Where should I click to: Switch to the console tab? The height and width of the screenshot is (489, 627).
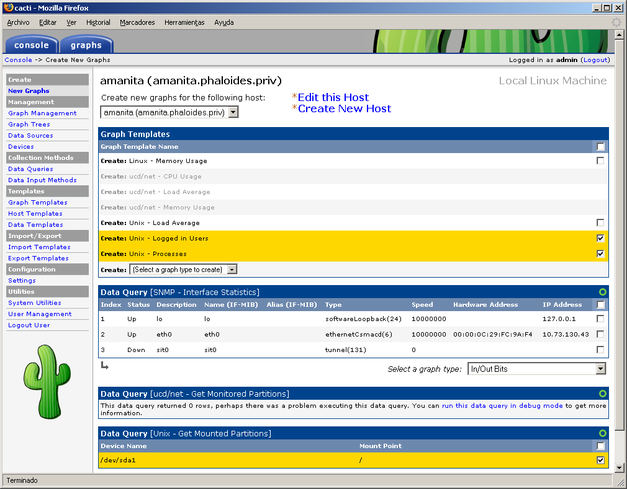31,45
